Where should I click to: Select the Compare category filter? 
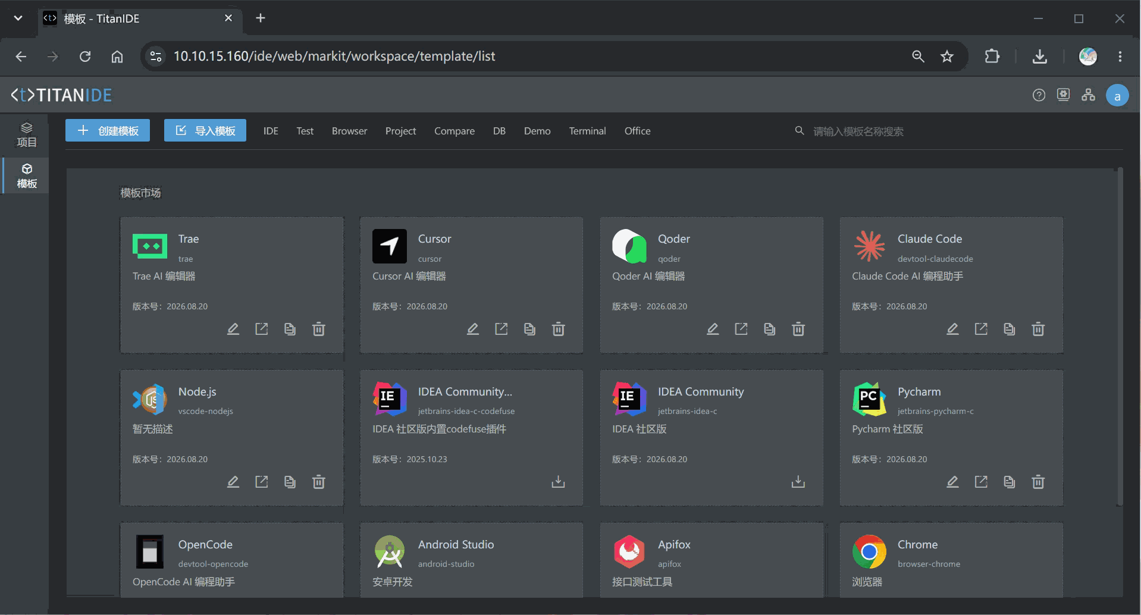[454, 131]
